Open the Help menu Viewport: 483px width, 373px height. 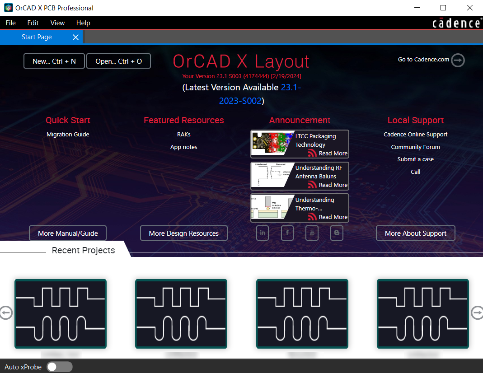click(x=83, y=23)
